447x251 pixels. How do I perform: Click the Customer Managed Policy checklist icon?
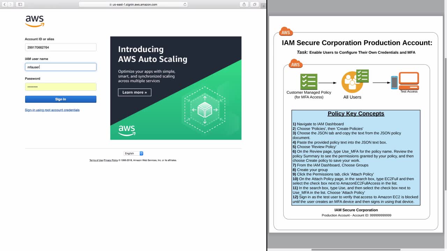click(x=309, y=82)
